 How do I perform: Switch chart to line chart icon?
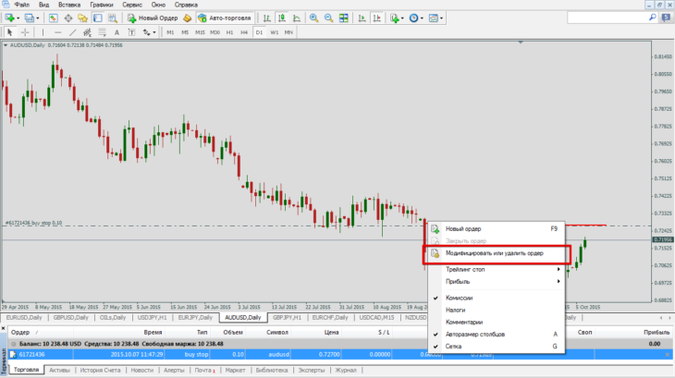coord(297,18)
